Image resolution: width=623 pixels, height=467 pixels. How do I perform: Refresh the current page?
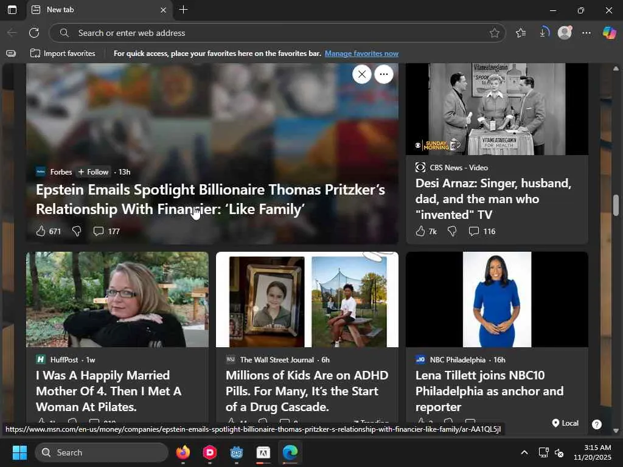34,33
